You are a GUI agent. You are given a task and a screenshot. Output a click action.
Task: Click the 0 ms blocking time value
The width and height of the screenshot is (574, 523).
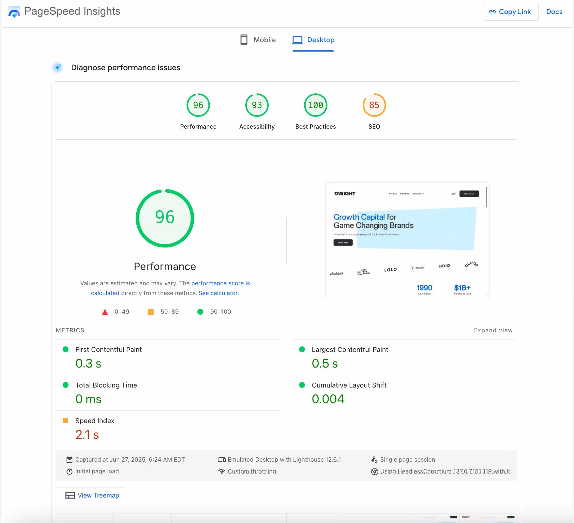(x=88, y=399)
